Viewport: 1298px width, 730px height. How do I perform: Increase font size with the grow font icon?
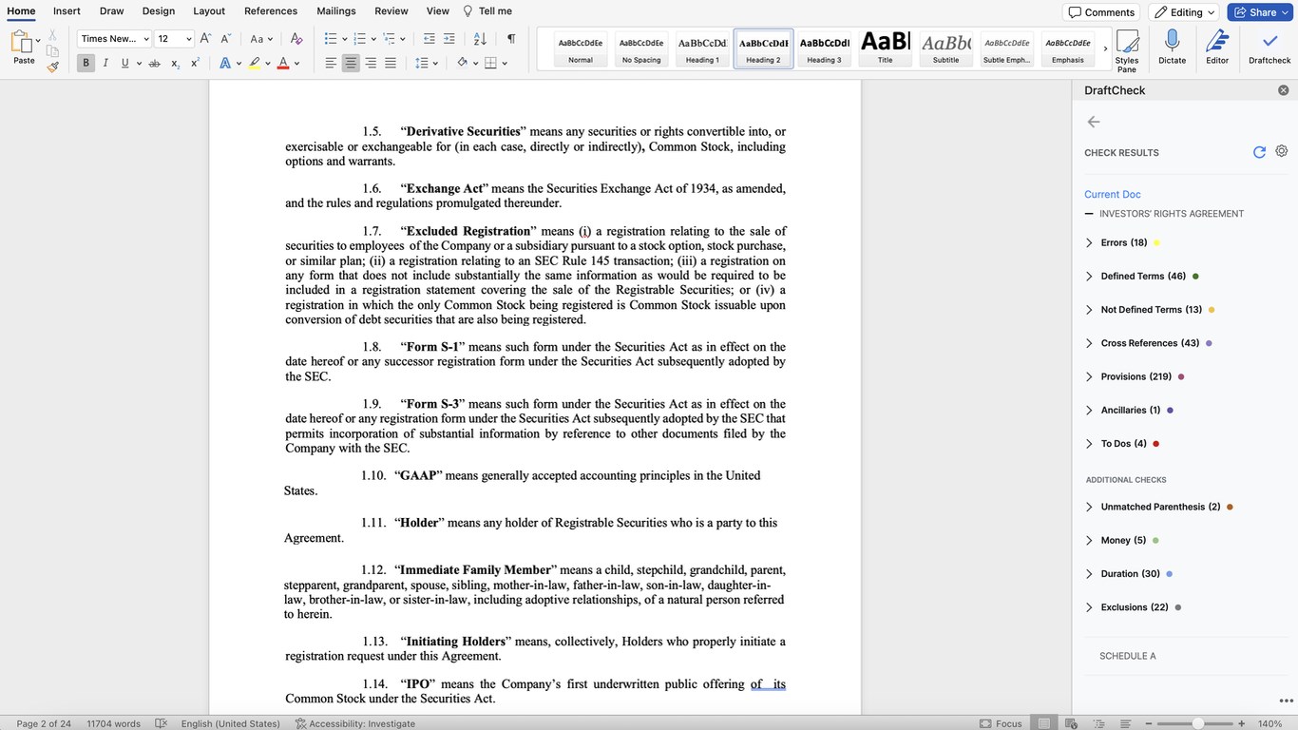pos(205,39)
